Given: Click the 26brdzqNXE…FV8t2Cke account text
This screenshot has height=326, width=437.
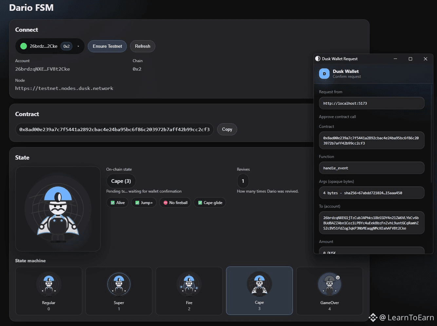Looking at the screenshot, I should [43, 69].
